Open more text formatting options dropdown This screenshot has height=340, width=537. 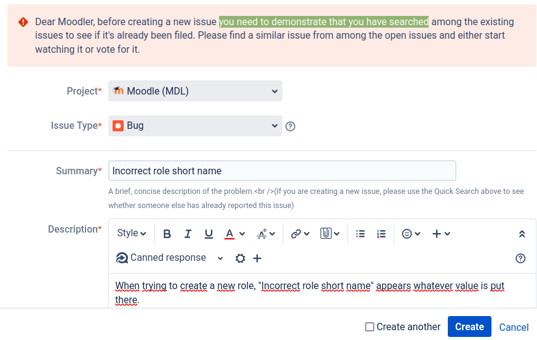(266, 234)
